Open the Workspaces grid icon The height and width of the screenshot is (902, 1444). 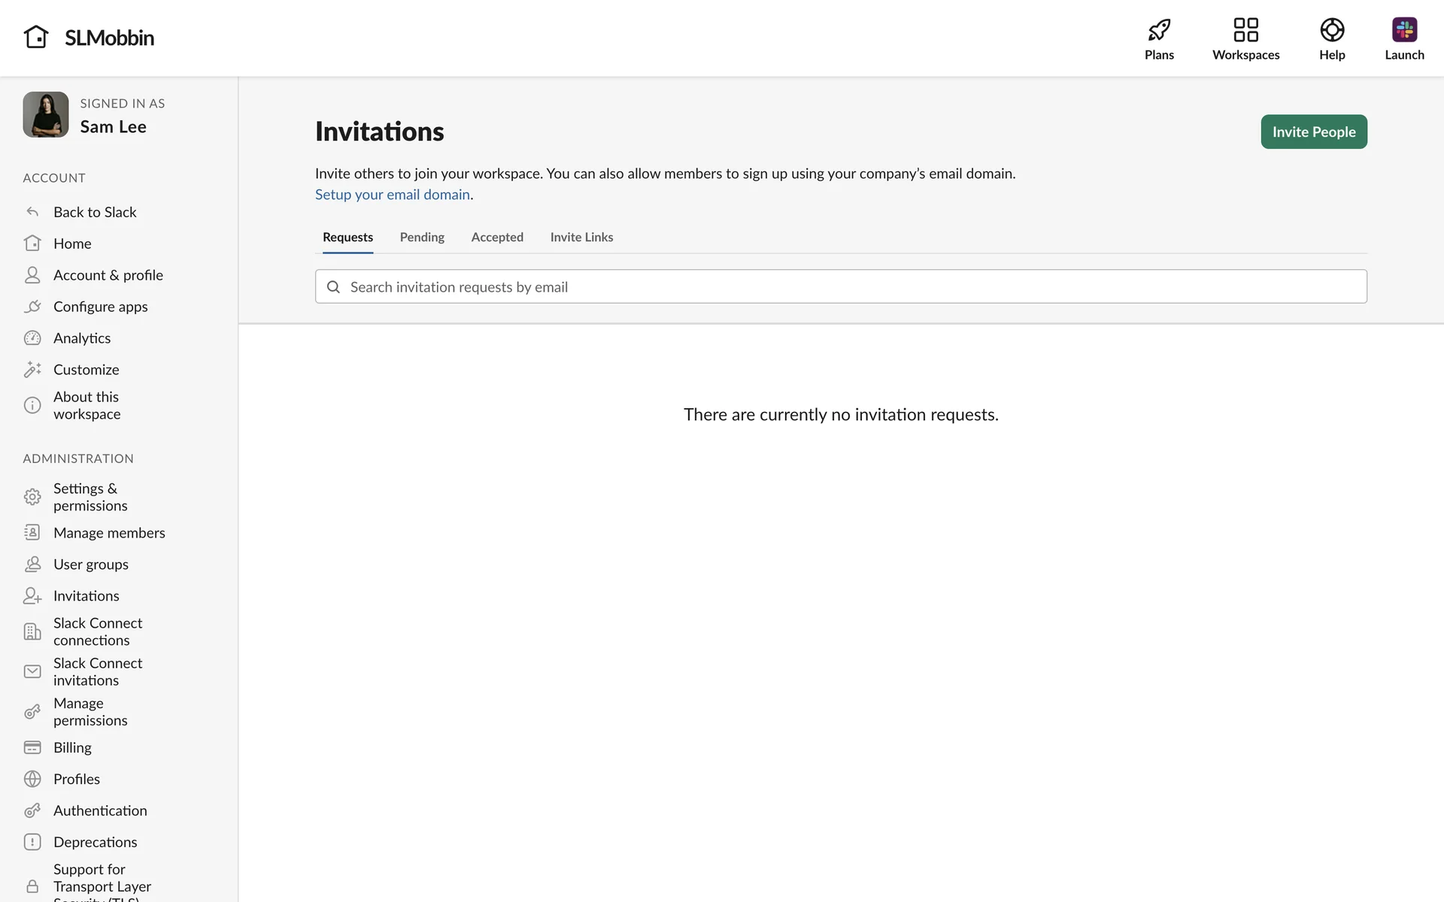[1245, 30]
